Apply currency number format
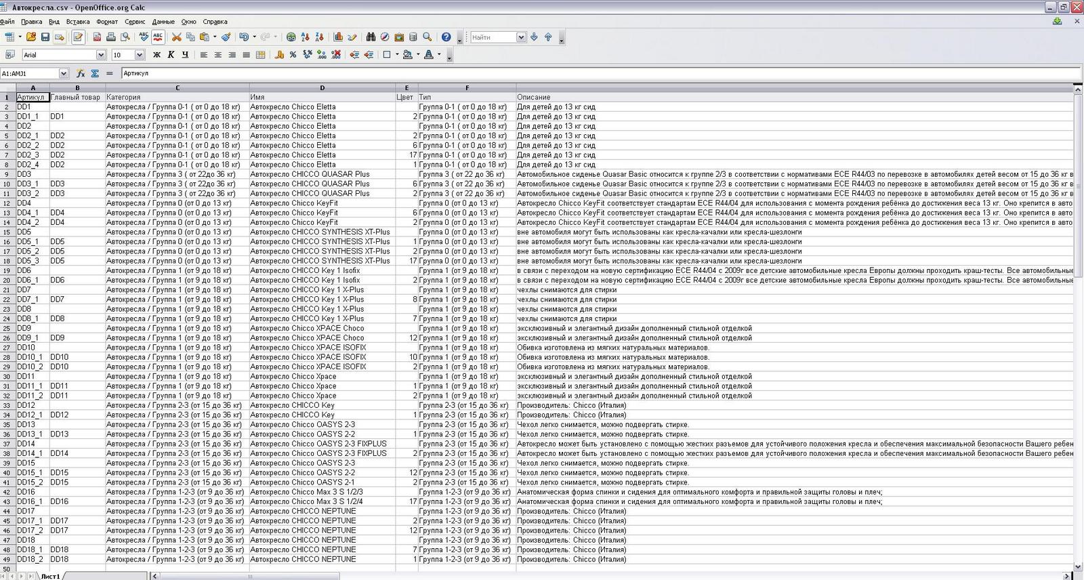 (279, 55)
